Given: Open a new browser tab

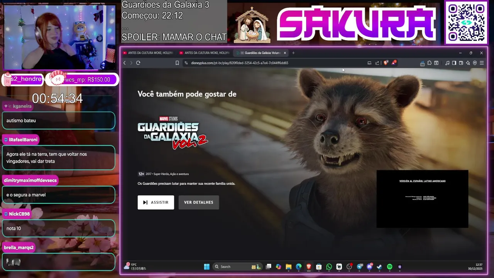Looking at the screenshot, I should click(x=293, y=53).
